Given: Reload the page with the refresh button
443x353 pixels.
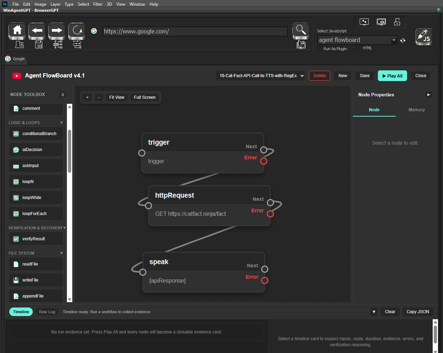Looking at the screenshot, I should (x=77, y=31).
